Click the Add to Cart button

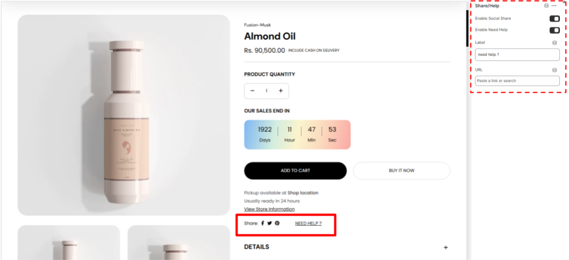click(295, 171)
